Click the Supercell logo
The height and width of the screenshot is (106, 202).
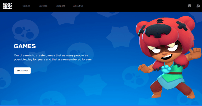click(x=7, y=6)
